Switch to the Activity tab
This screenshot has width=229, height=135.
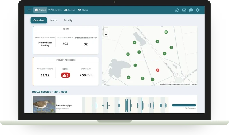tap(68, 20)
